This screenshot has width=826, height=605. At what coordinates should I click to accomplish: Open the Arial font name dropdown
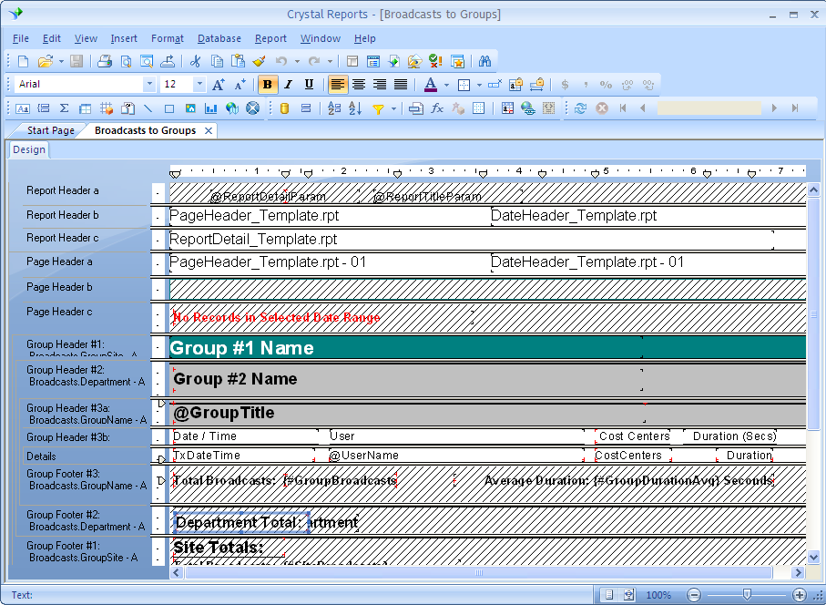click(x=149, y=85)
